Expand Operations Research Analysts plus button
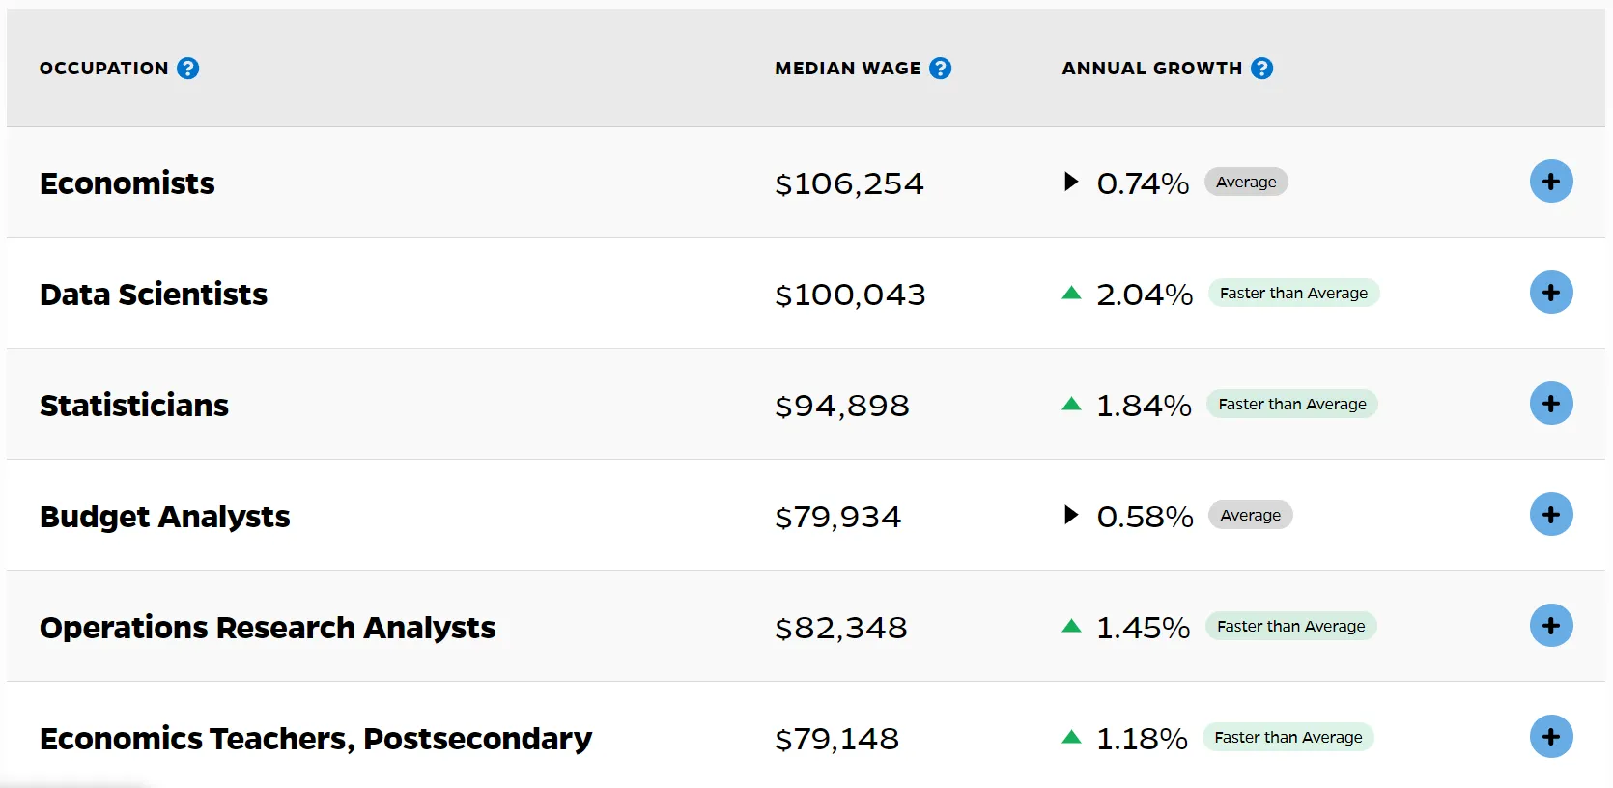Image resolution: width=1613 pixels, height=788 pixels. [1550, 626]
